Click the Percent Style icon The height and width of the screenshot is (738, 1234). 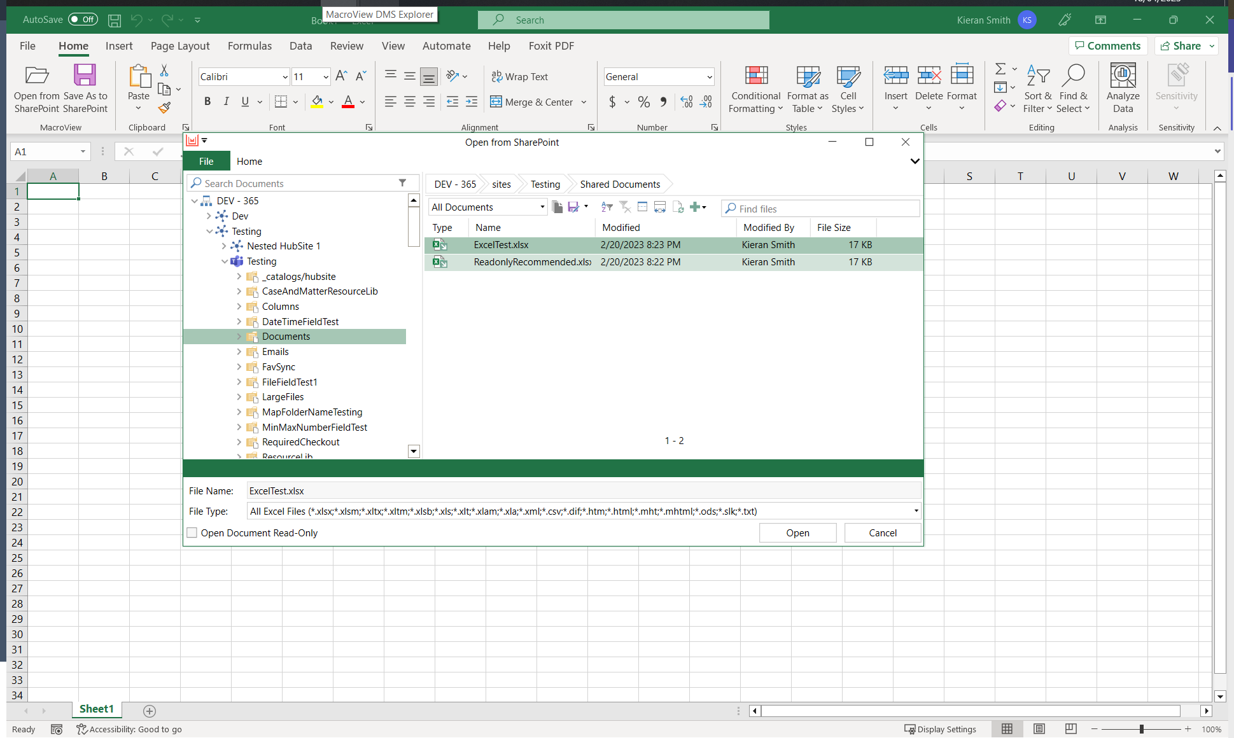coord(644,102)
